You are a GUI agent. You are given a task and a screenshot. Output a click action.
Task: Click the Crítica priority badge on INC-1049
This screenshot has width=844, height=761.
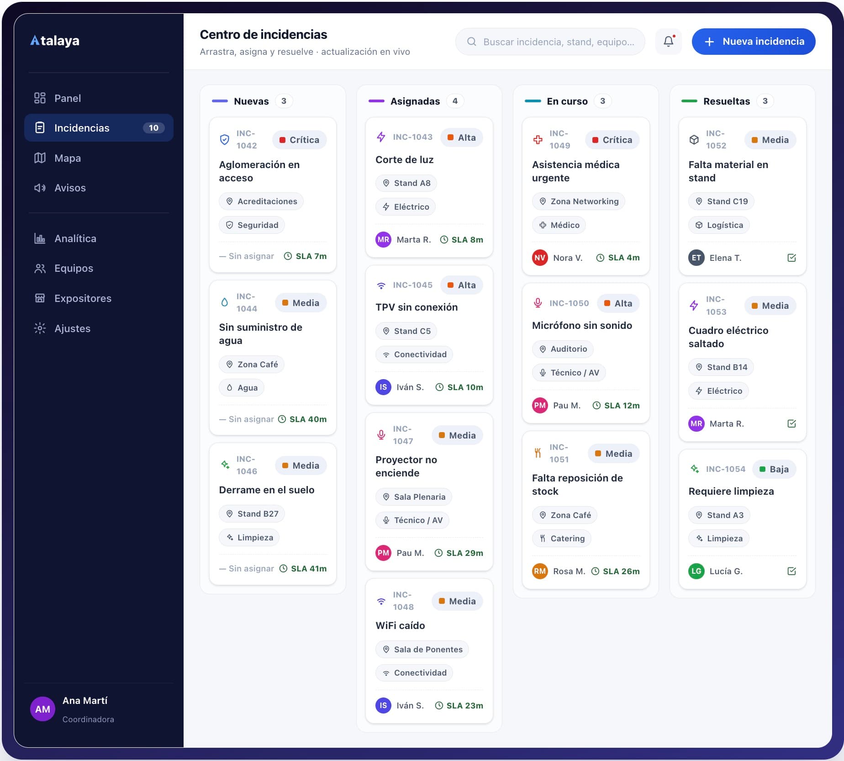(x=612, y=140)
